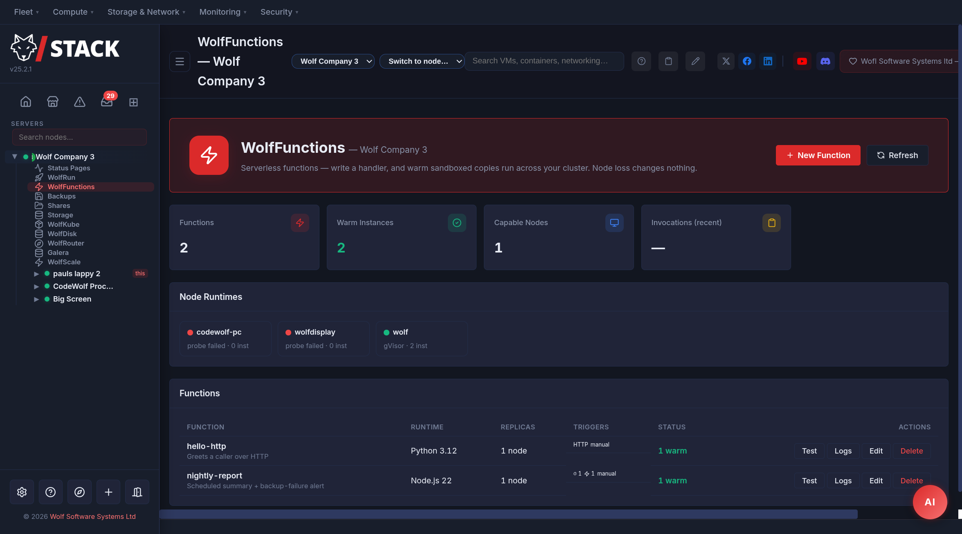The height and width of the screenshot is (534, 962).
Task: Click the help question mark icon in header
Action: pos(641,61)
